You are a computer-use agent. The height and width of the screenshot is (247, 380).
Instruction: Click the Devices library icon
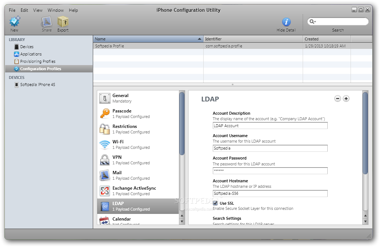[x=17, y=47]
